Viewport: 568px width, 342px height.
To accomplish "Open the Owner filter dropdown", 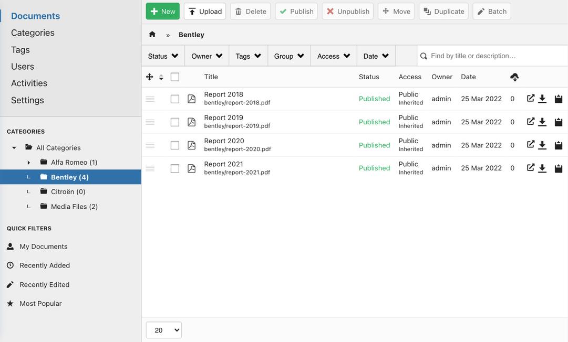I will 207,56.
